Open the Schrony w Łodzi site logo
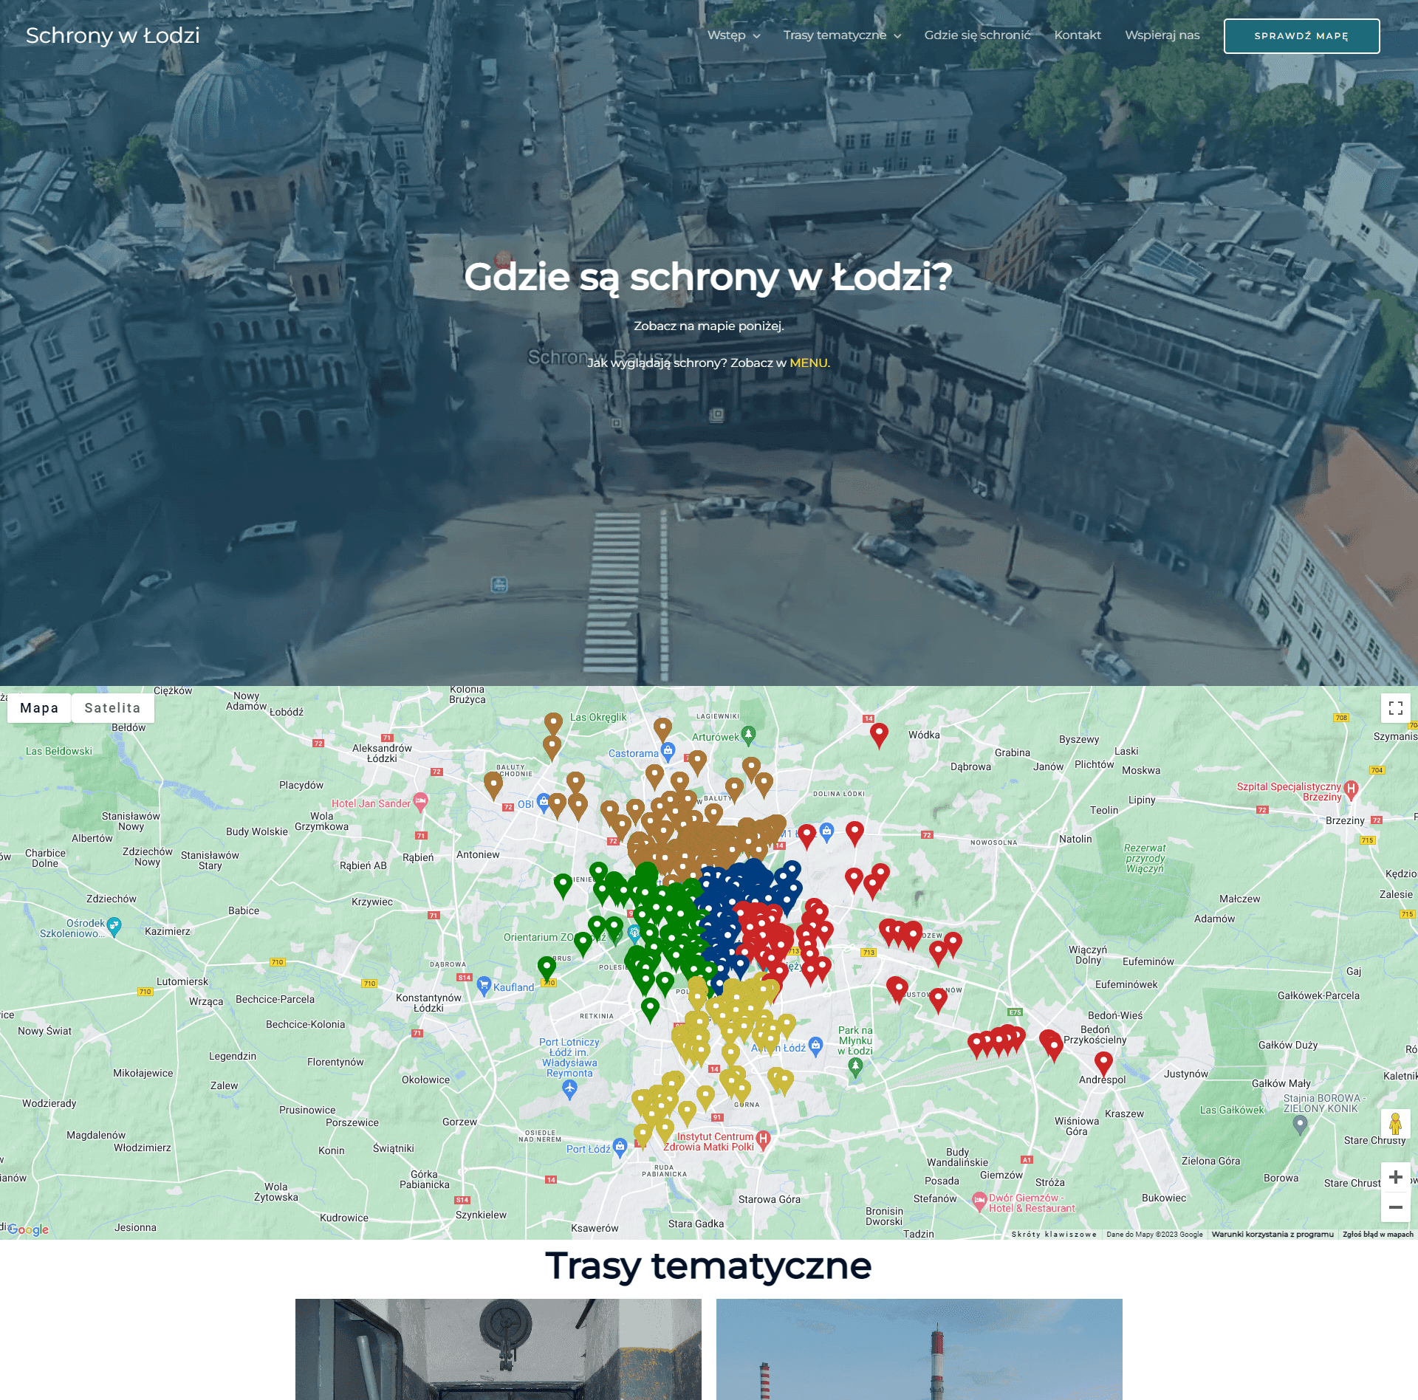 click(x=112, y=35)
